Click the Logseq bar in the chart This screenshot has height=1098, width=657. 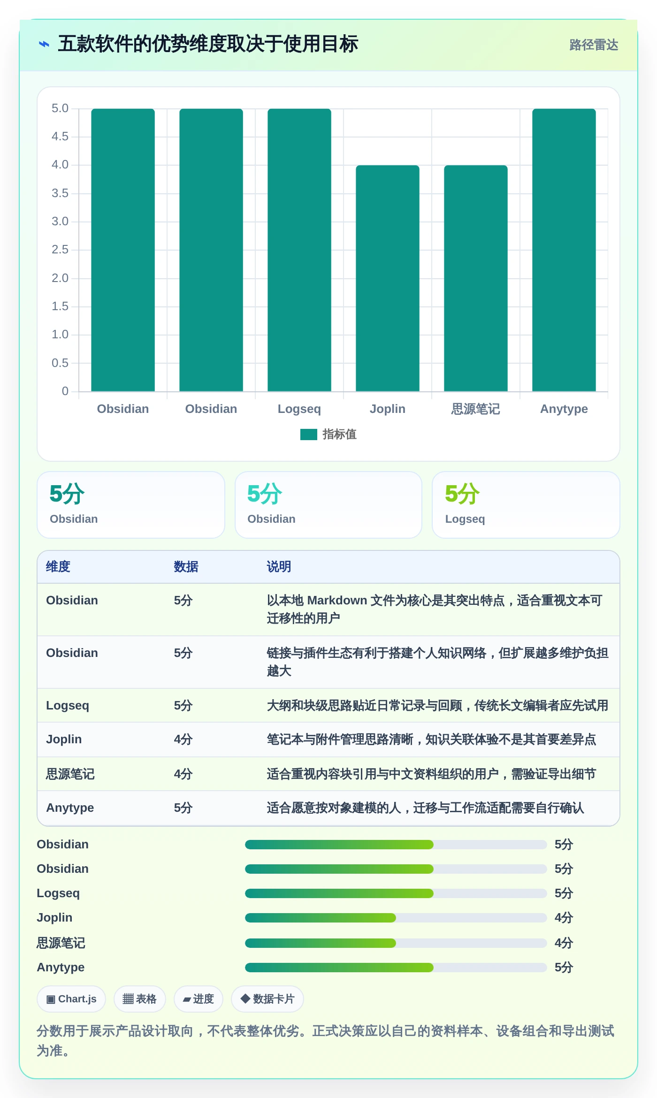[299, 250]
